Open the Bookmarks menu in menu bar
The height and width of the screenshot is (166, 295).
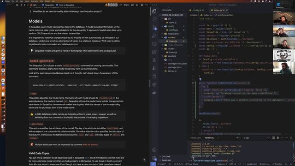(x=35, y=1)
